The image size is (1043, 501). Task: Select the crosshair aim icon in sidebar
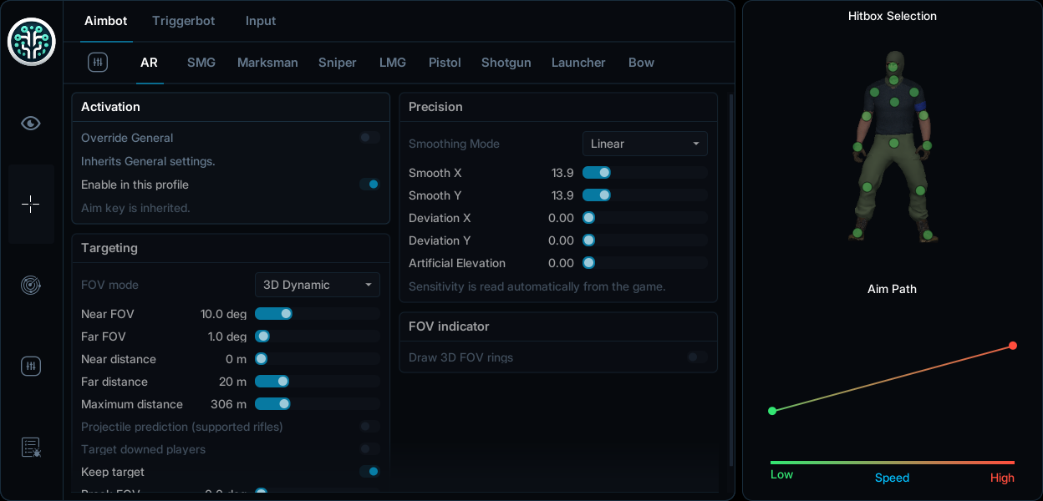[x=31, y=204]
